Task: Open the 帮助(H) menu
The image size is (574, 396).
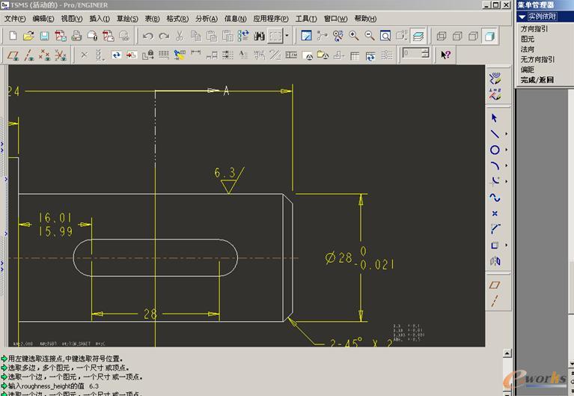Action: pos(365,19)
